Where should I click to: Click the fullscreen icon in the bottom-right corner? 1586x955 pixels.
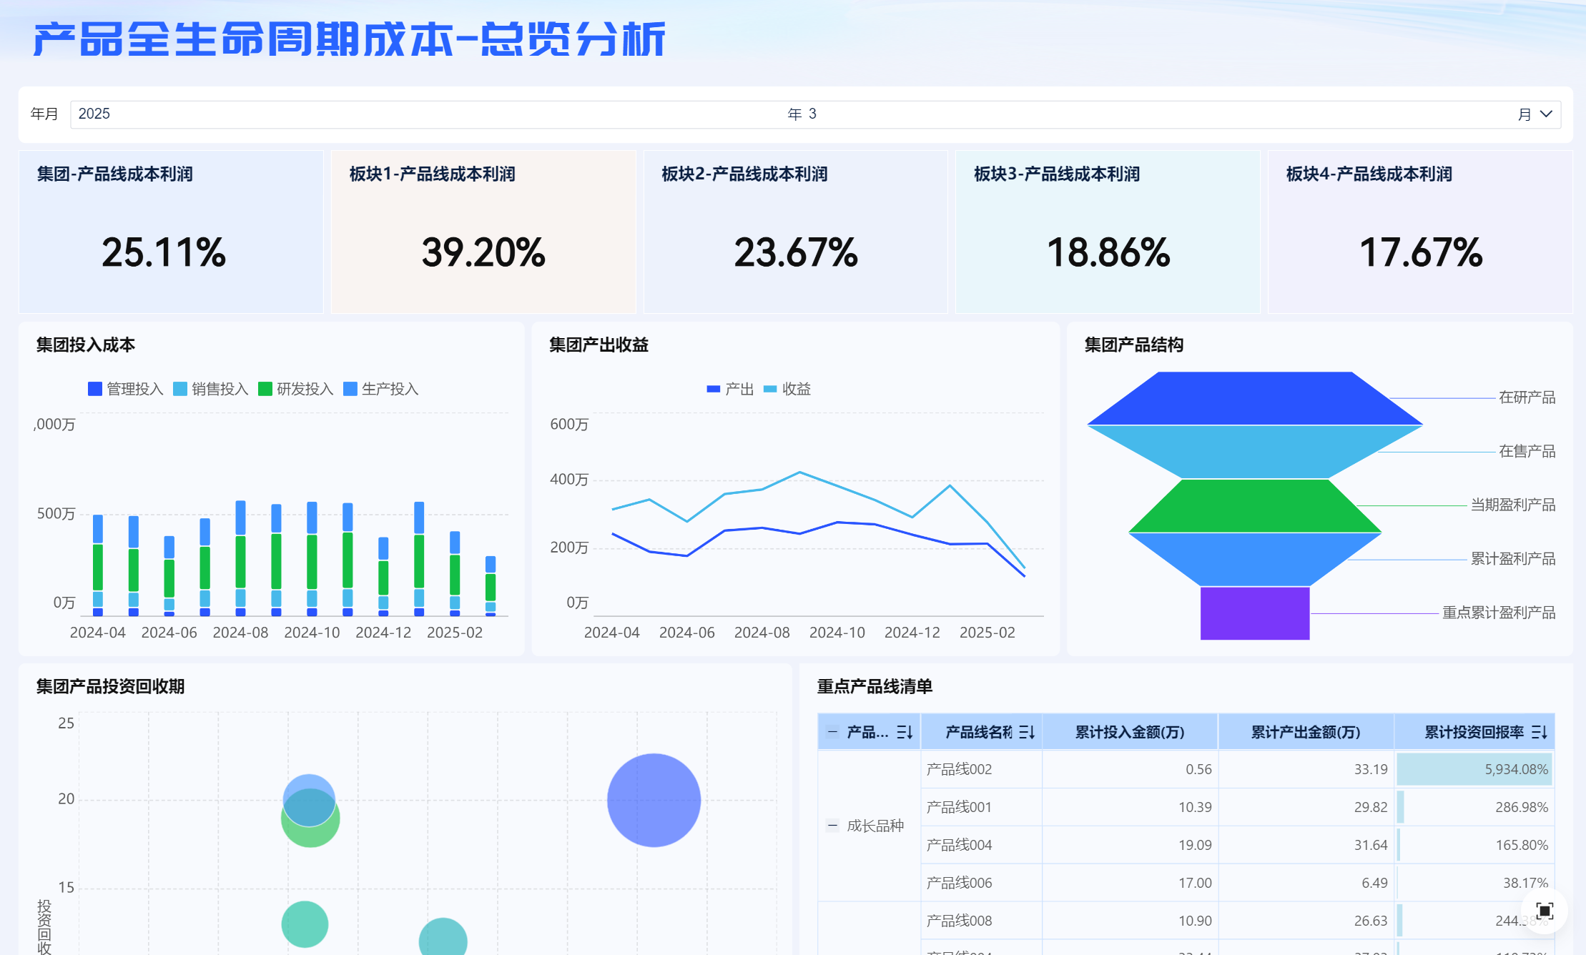pos(1545,911)
